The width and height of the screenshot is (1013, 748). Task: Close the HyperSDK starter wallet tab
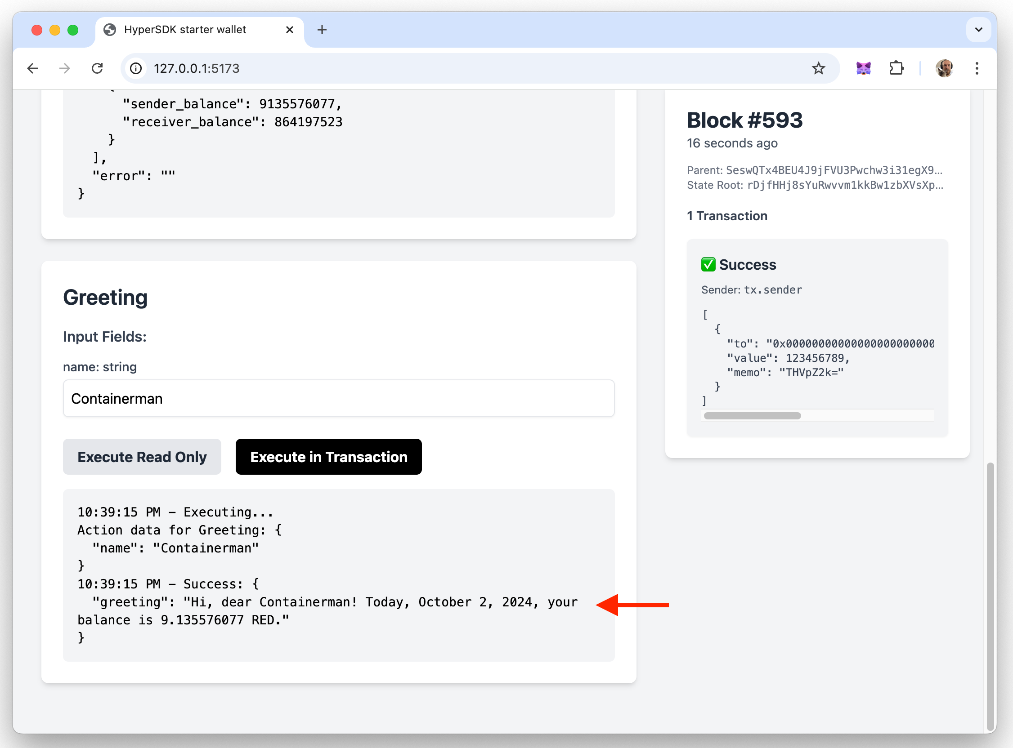pos(290,30)
